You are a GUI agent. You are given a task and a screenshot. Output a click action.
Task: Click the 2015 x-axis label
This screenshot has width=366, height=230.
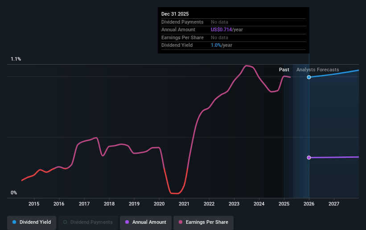tap(34, 204)
